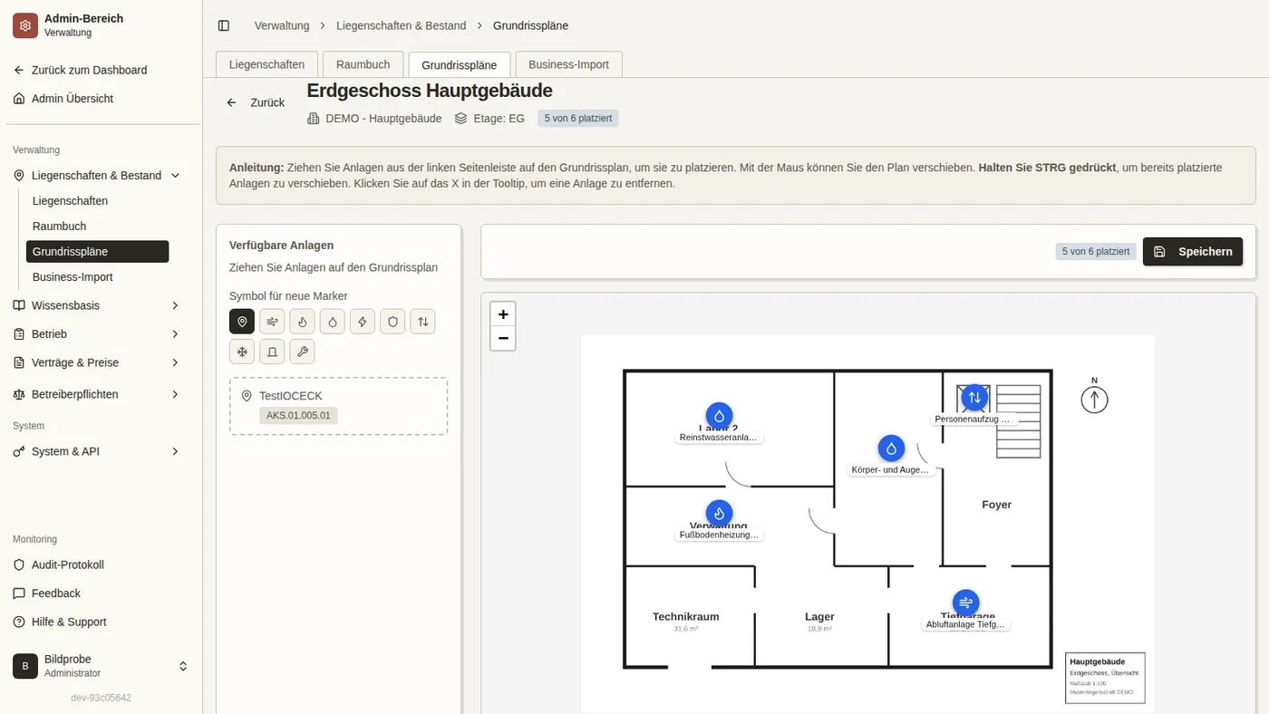
Task: Click the Personenaufzug elevator marker on plan
Action: pos(974,398)
